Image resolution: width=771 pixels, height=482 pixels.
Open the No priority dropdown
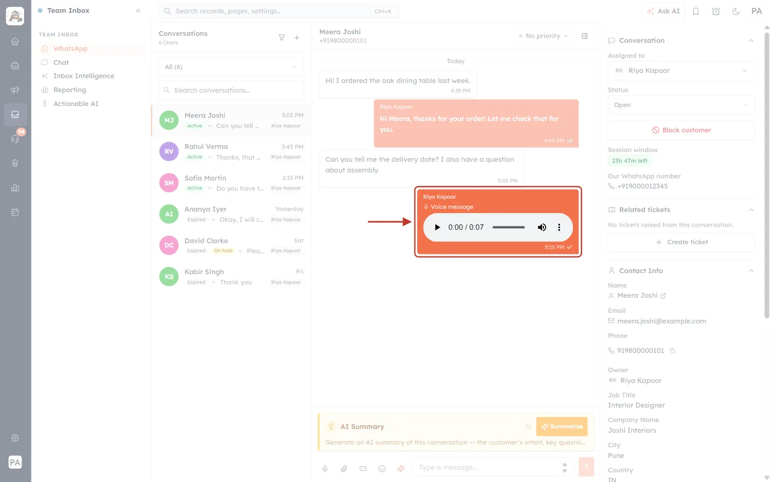click(x=543, y=36)
